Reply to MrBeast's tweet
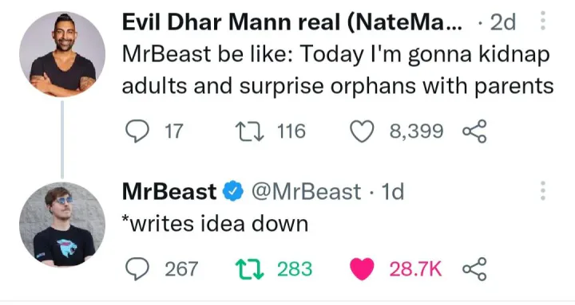The image size is (575, 305). pos(137,269)
